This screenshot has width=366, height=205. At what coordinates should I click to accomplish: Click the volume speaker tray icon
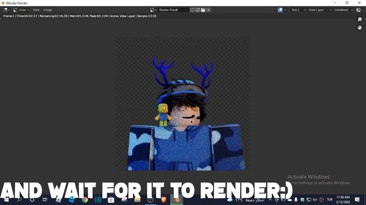[x=315, y=200]
